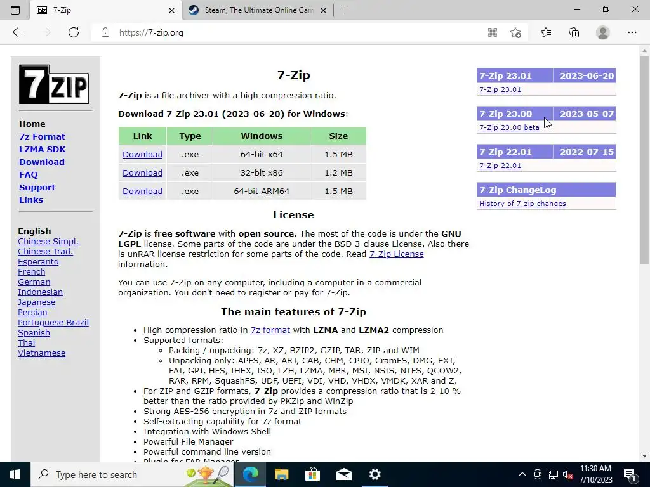Add page to favorites star icon

(x=515, y=32)
